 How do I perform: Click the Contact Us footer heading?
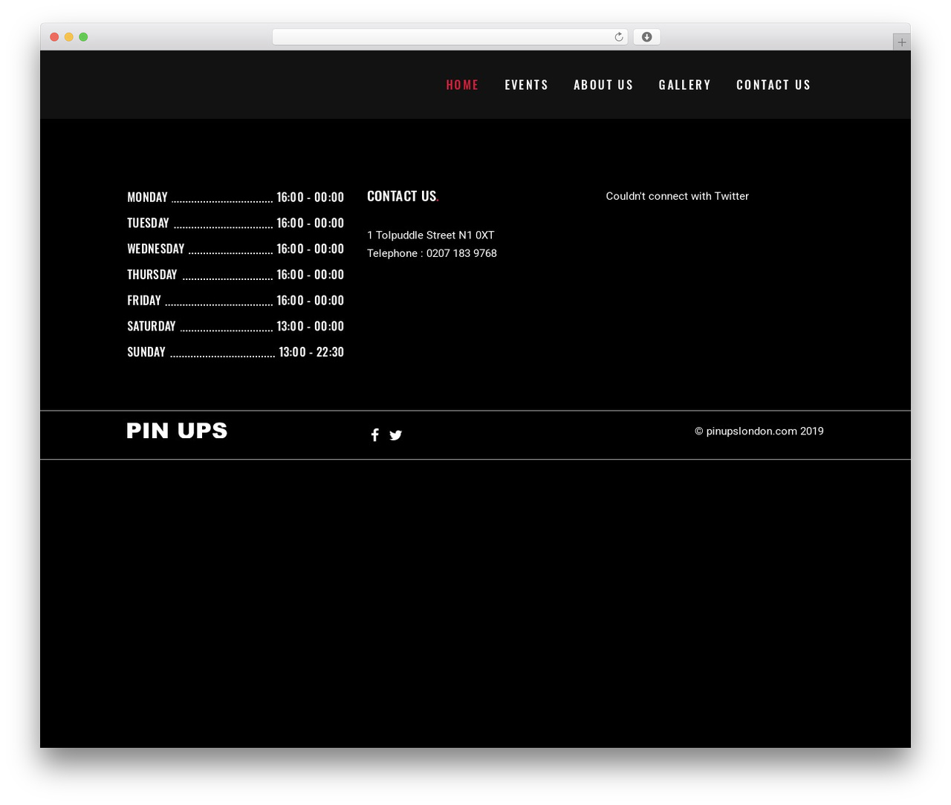coord(403,196)
